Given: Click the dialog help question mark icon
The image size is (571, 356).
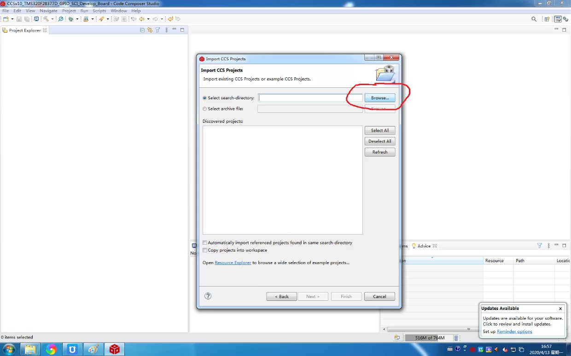Looking at the screenshot, I should coord(208,296).
